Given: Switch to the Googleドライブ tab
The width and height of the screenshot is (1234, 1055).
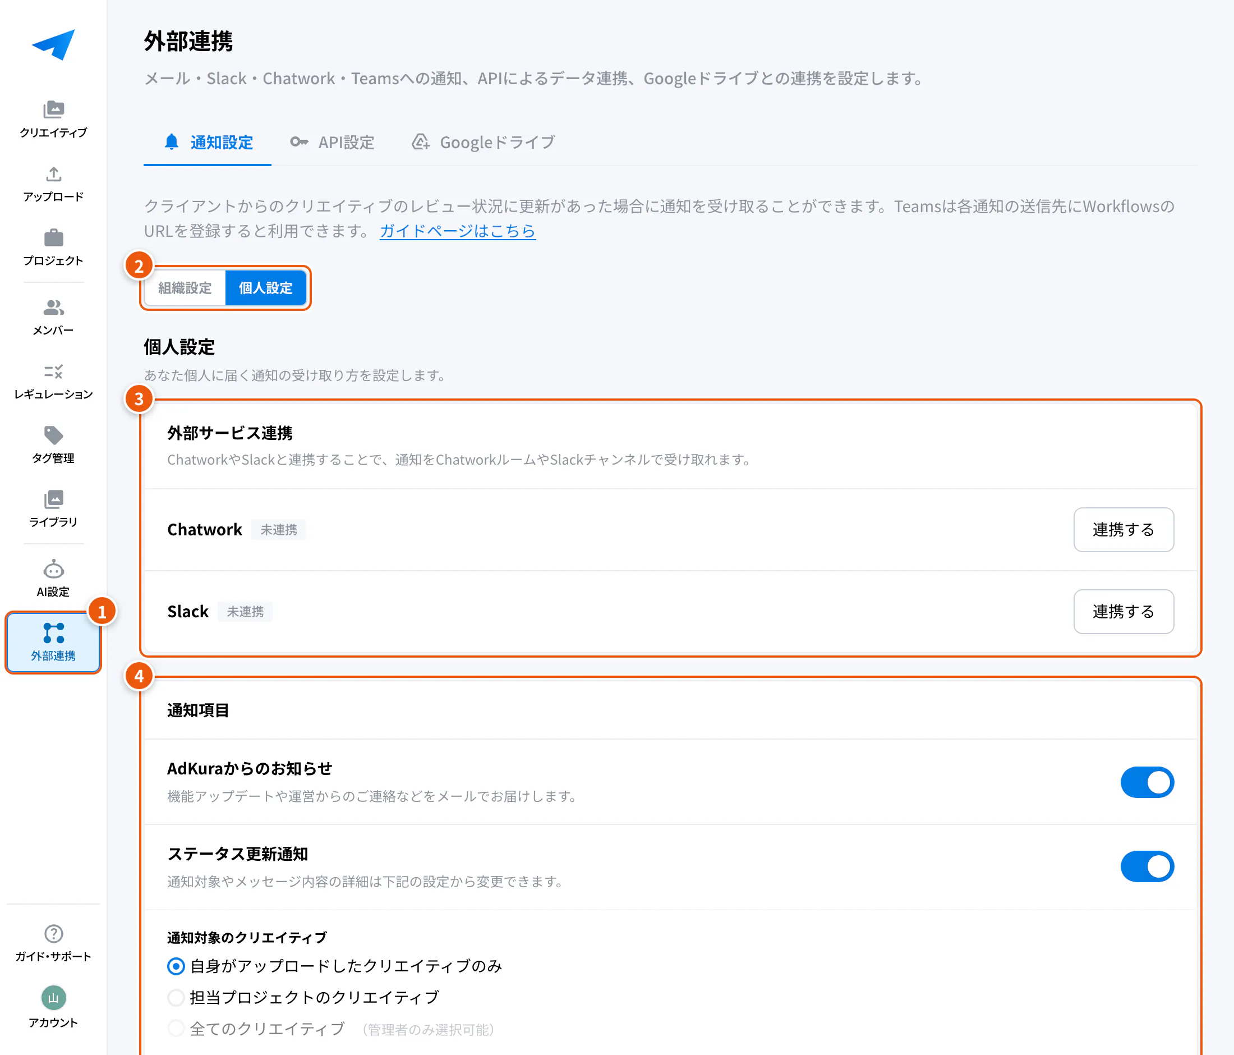Looking at the screenshot, I should [x=483, y=143].
